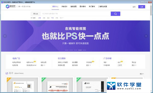Open the 智能抠图 nav item

coord(73,6)
